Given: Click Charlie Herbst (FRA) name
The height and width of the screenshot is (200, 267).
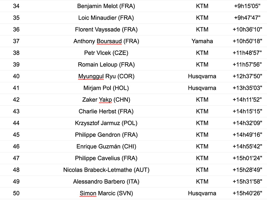Looking at the screenshot, I should [x=106, y=111].
